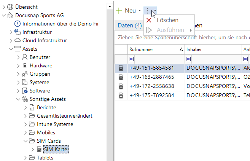Select the row with number +49-175-7892584
Viewport: 250px width, 161px height.
pos(151,95)
